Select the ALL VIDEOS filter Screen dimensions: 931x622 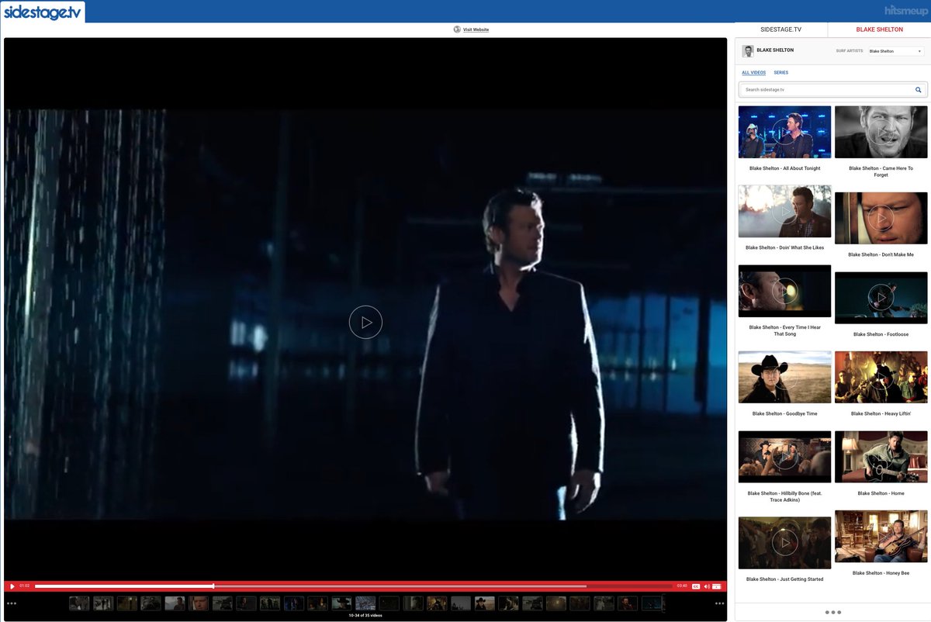(753, 72)
